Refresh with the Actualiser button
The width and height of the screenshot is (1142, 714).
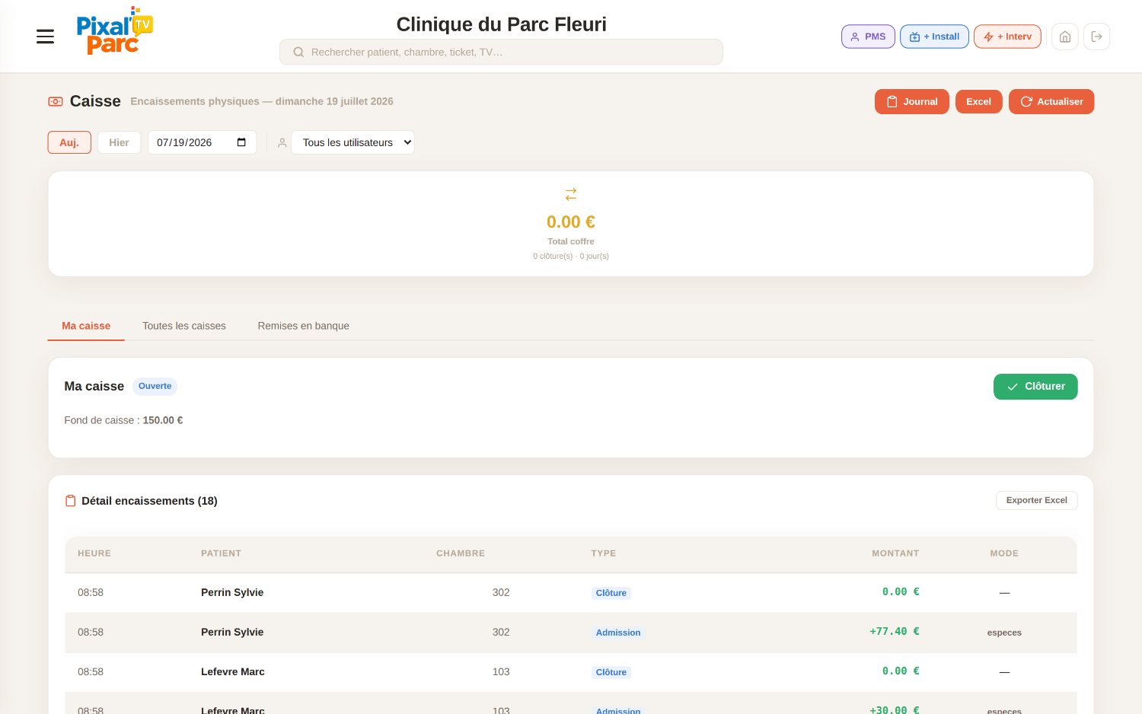click(x=1051, y=101)
